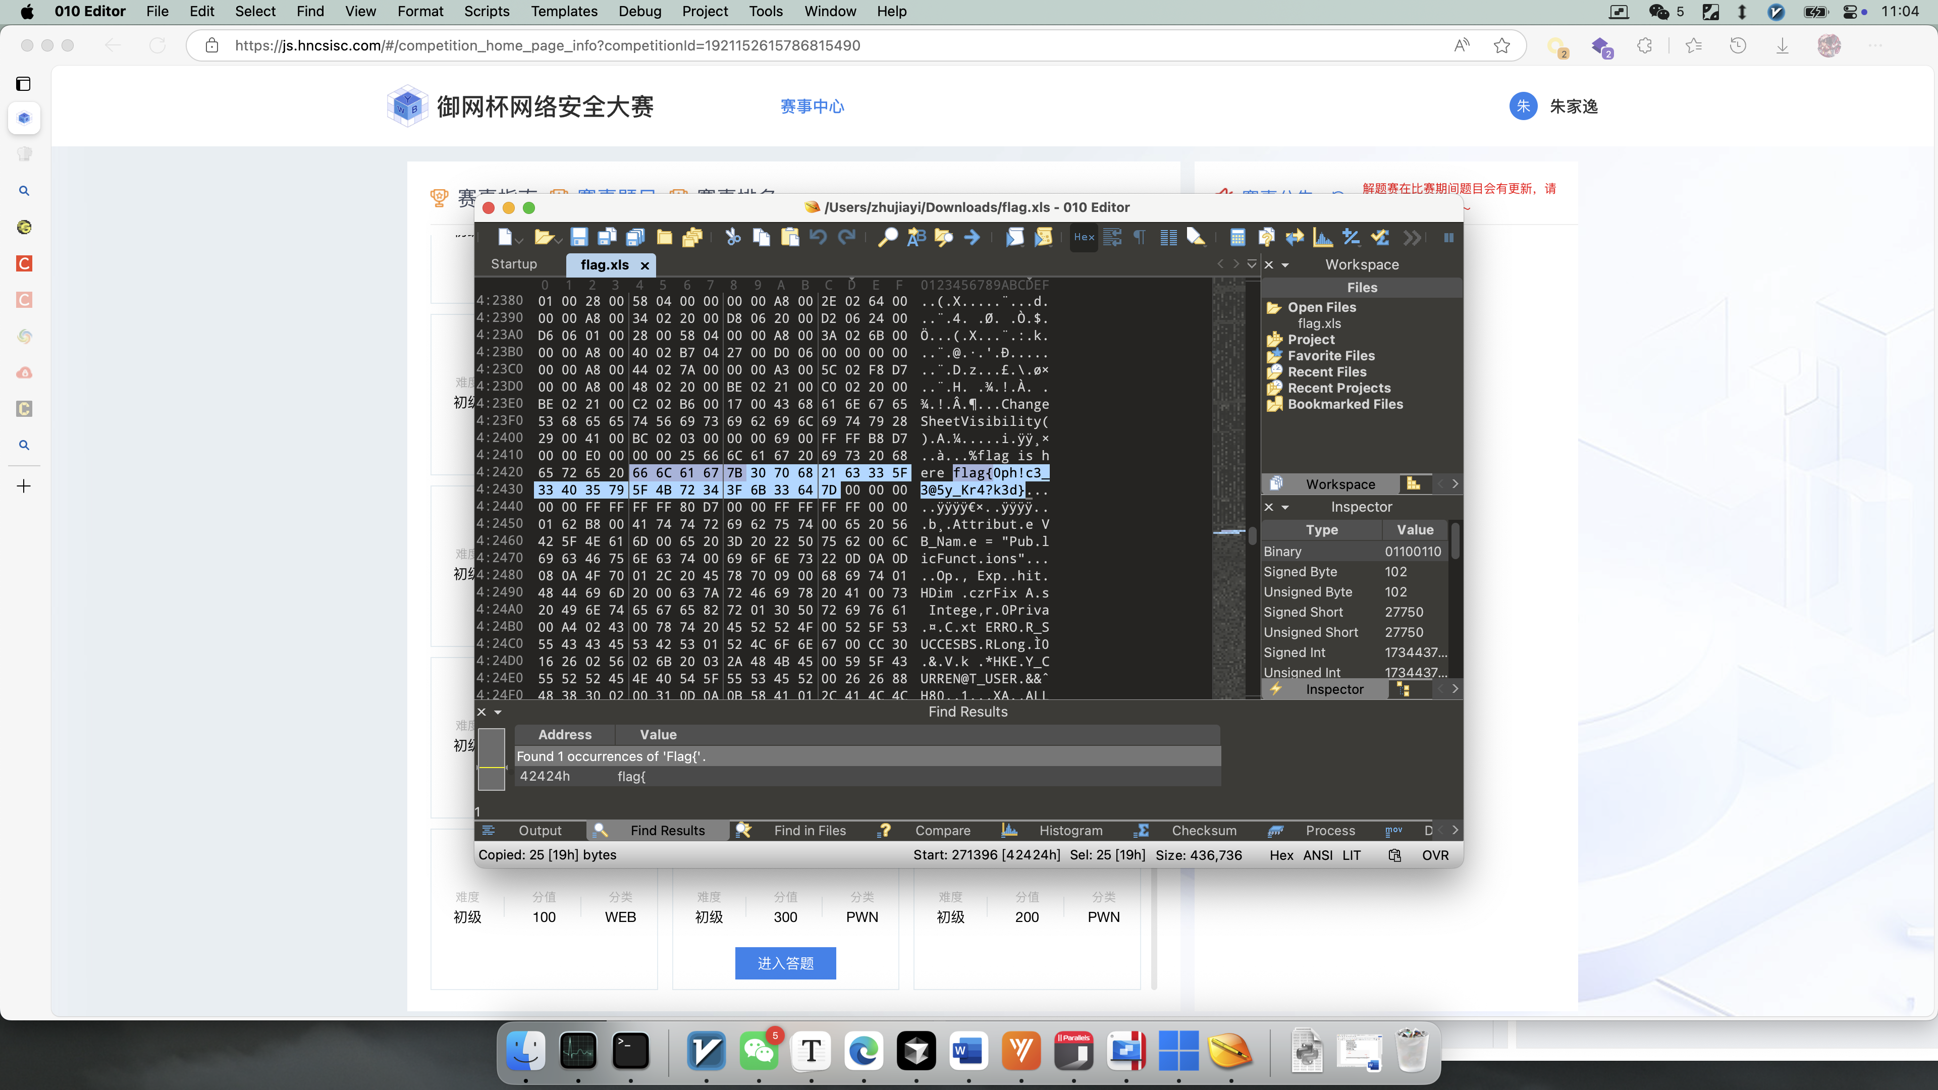
Task: Click the browser favorites star icon
Action: 1501,46
